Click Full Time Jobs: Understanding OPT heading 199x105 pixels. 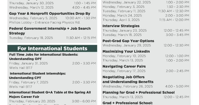(43, 57)
